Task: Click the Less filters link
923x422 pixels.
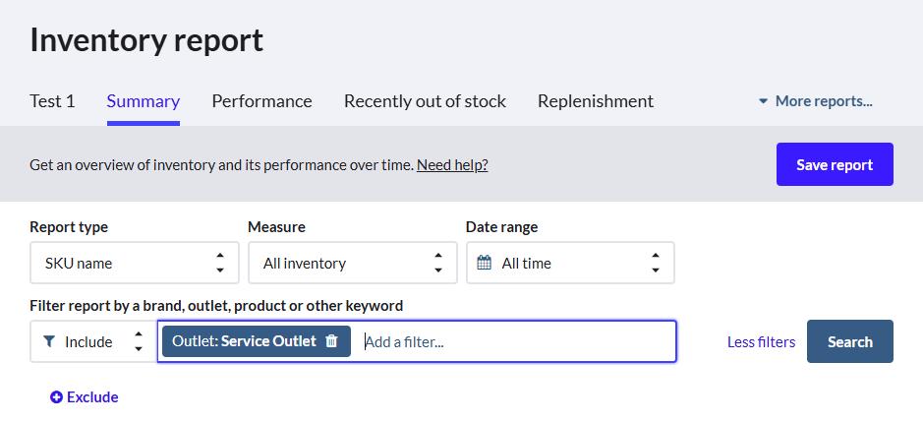Action: 761,341
